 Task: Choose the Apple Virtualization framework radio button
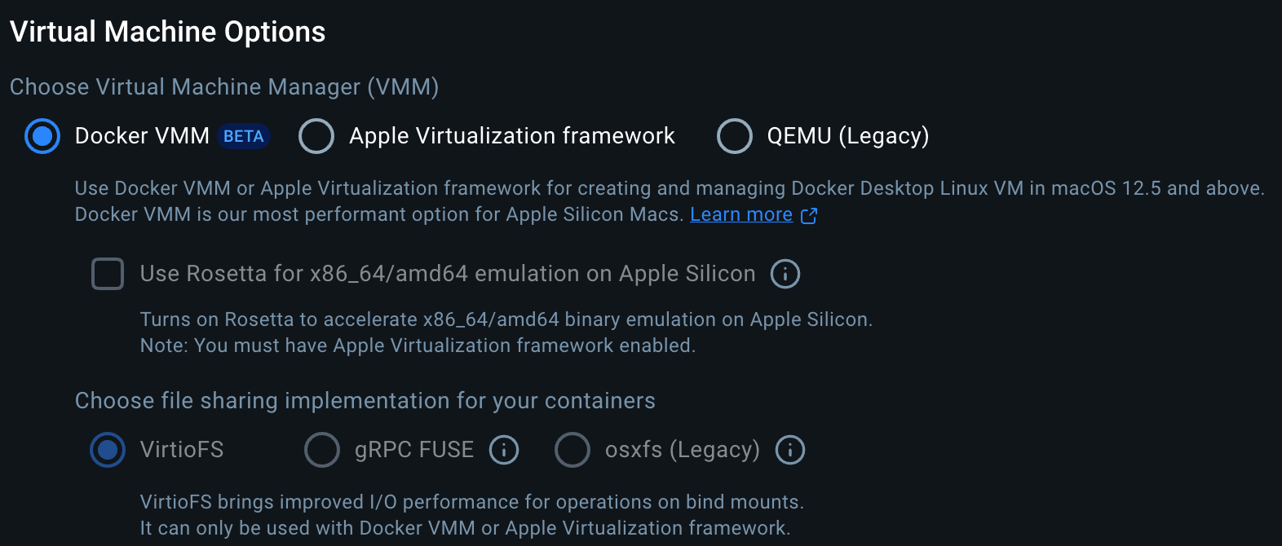pos(316,136)
